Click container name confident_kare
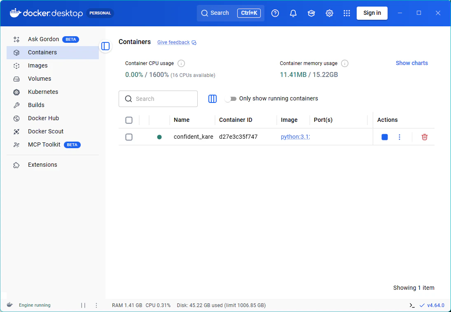 click(x=193, y=137)
